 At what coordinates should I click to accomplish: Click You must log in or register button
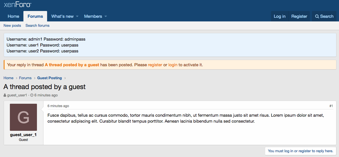(x=301, y=151)
